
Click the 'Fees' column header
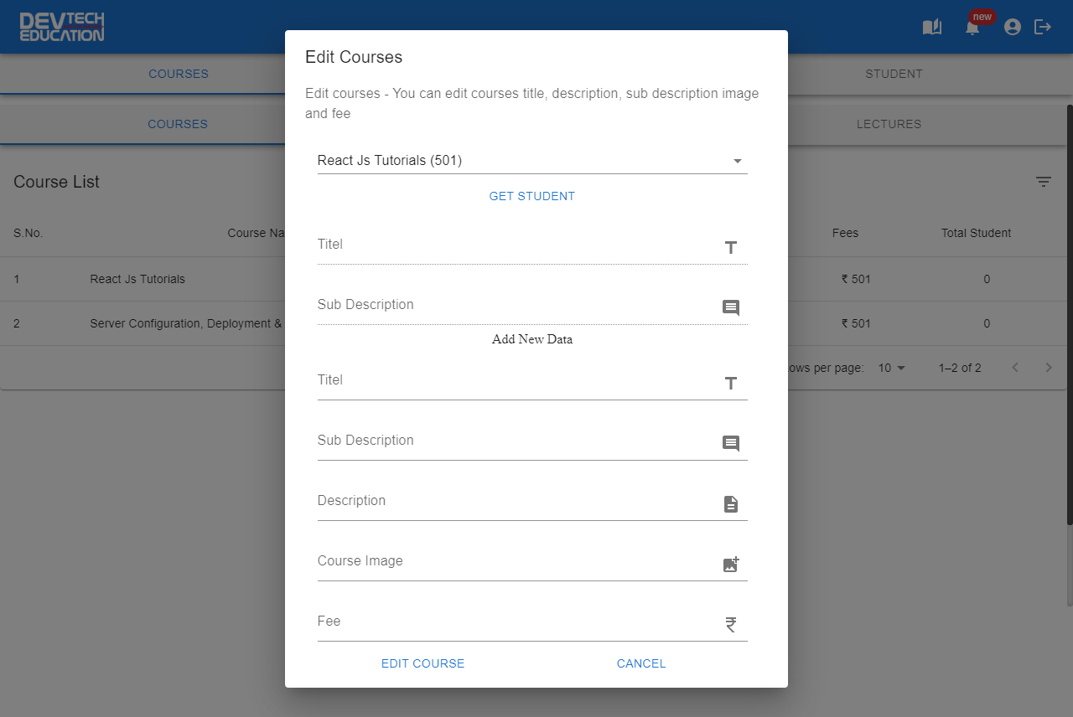pos(845,233)
